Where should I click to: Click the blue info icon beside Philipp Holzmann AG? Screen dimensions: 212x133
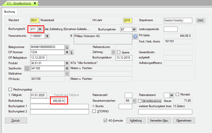(x=135, y=36)
